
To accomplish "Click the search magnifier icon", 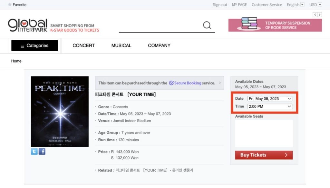I will click(x=207, y=25).
